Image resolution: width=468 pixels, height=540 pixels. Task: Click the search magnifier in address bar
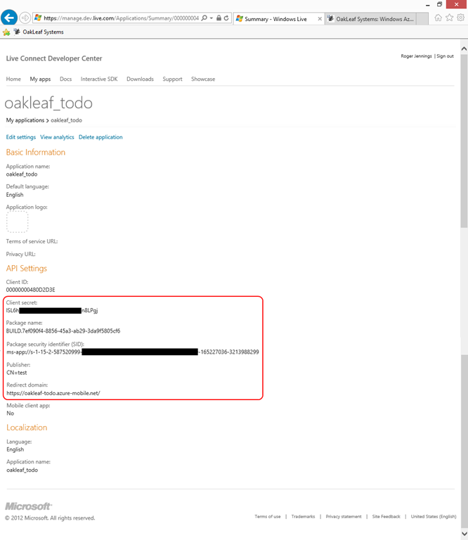[x=204, y=18]
